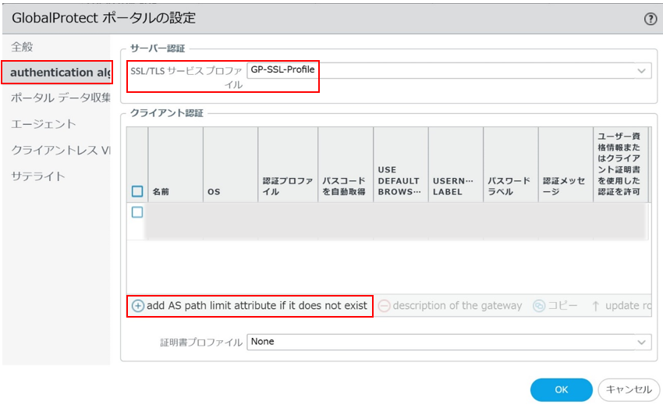The image size is (663, 405).
Task: Open the help question mark icon
Action: (x=650, y=19)
